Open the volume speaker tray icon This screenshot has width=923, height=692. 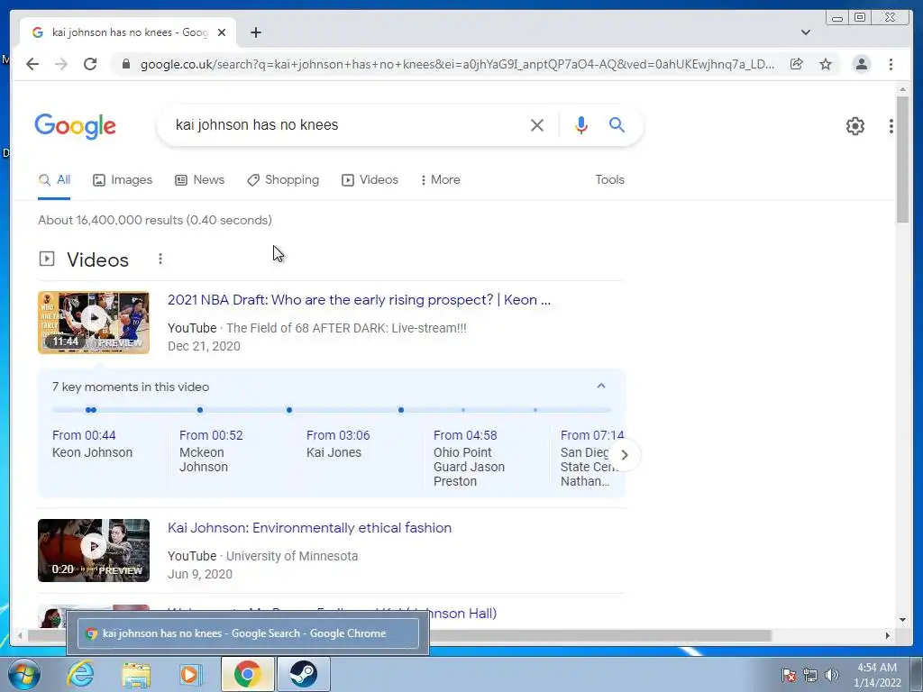coord(832,675)
